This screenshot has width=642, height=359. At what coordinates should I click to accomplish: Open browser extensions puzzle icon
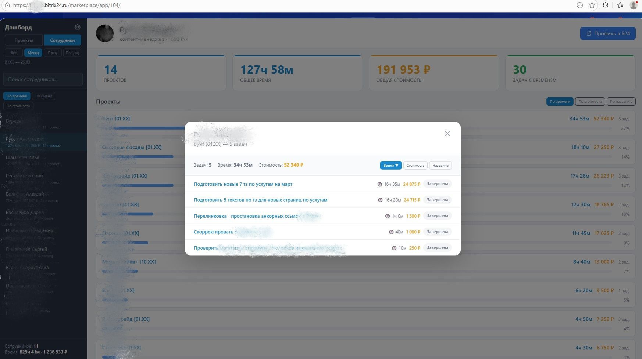point(605,5)
